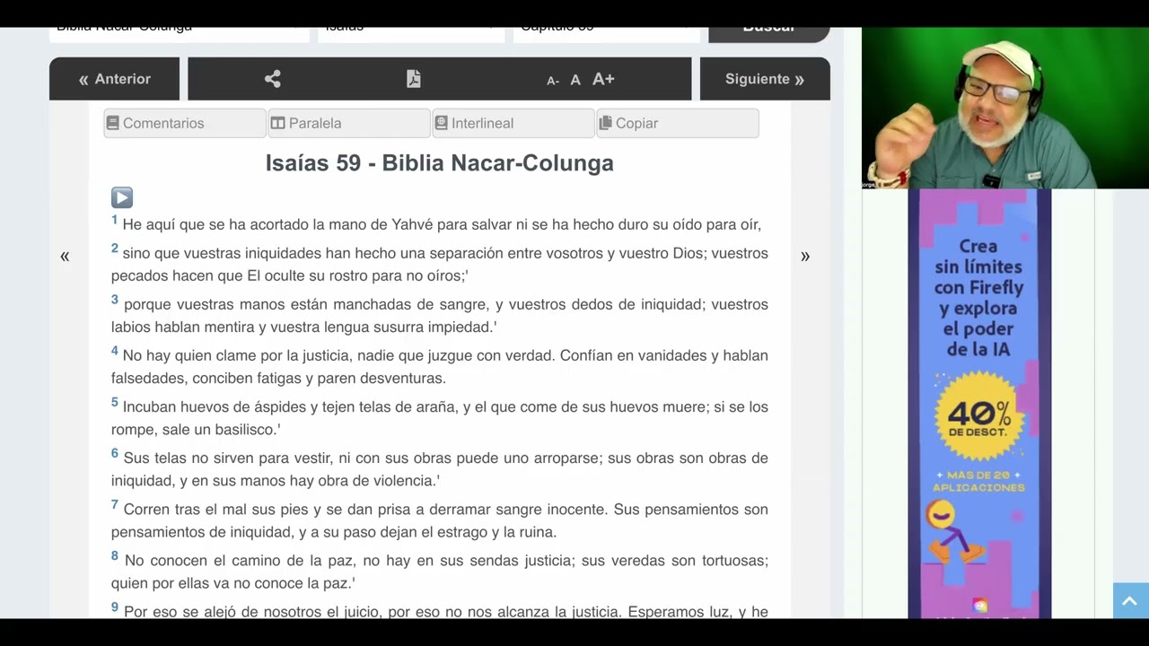Click the icon beside Interlineal

442,123
